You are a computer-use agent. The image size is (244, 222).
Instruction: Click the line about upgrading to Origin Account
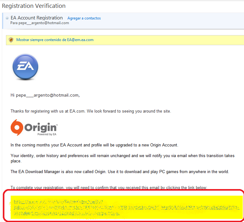click(x=94, y=145)
